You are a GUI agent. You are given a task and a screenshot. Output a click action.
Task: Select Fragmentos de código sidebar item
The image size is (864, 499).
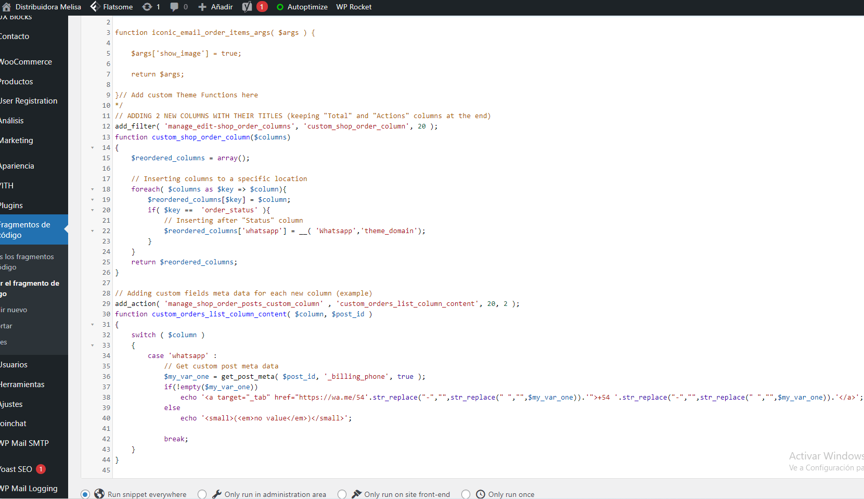(34, 229)
